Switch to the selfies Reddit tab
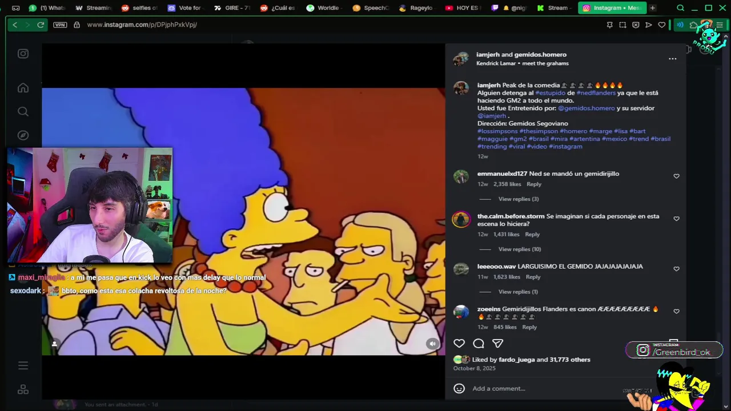The image size is (731, 411). [140, 8]
